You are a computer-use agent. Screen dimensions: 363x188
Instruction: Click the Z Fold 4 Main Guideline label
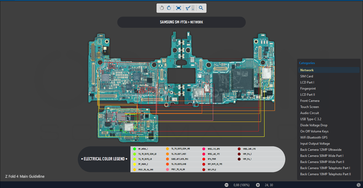click(25, 176)
